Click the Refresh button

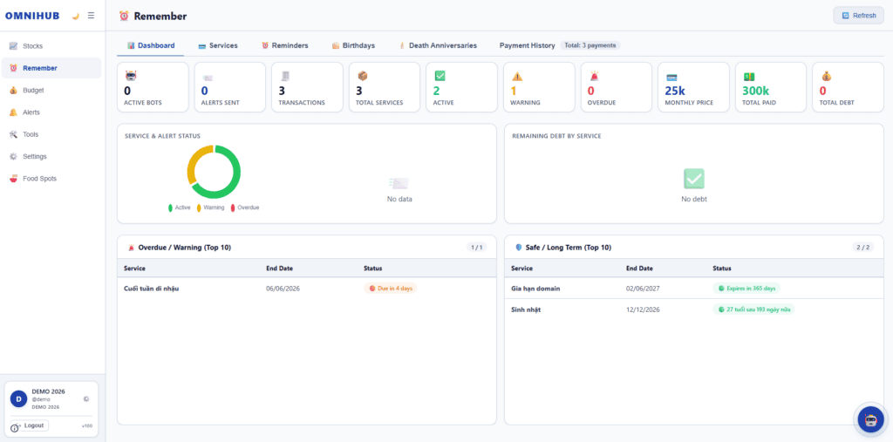tap(858, 16)
